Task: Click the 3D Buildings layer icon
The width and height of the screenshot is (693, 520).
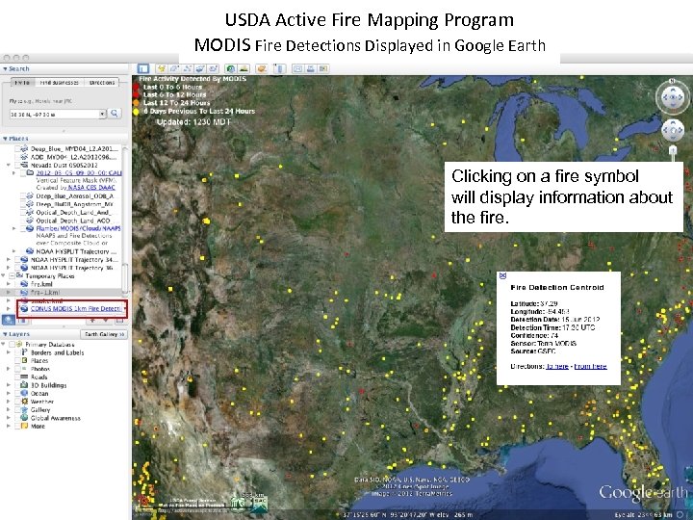Action: pos(24,385)
